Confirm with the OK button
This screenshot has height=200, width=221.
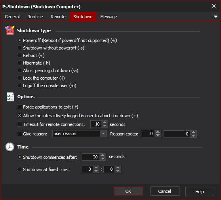point(128,191)
